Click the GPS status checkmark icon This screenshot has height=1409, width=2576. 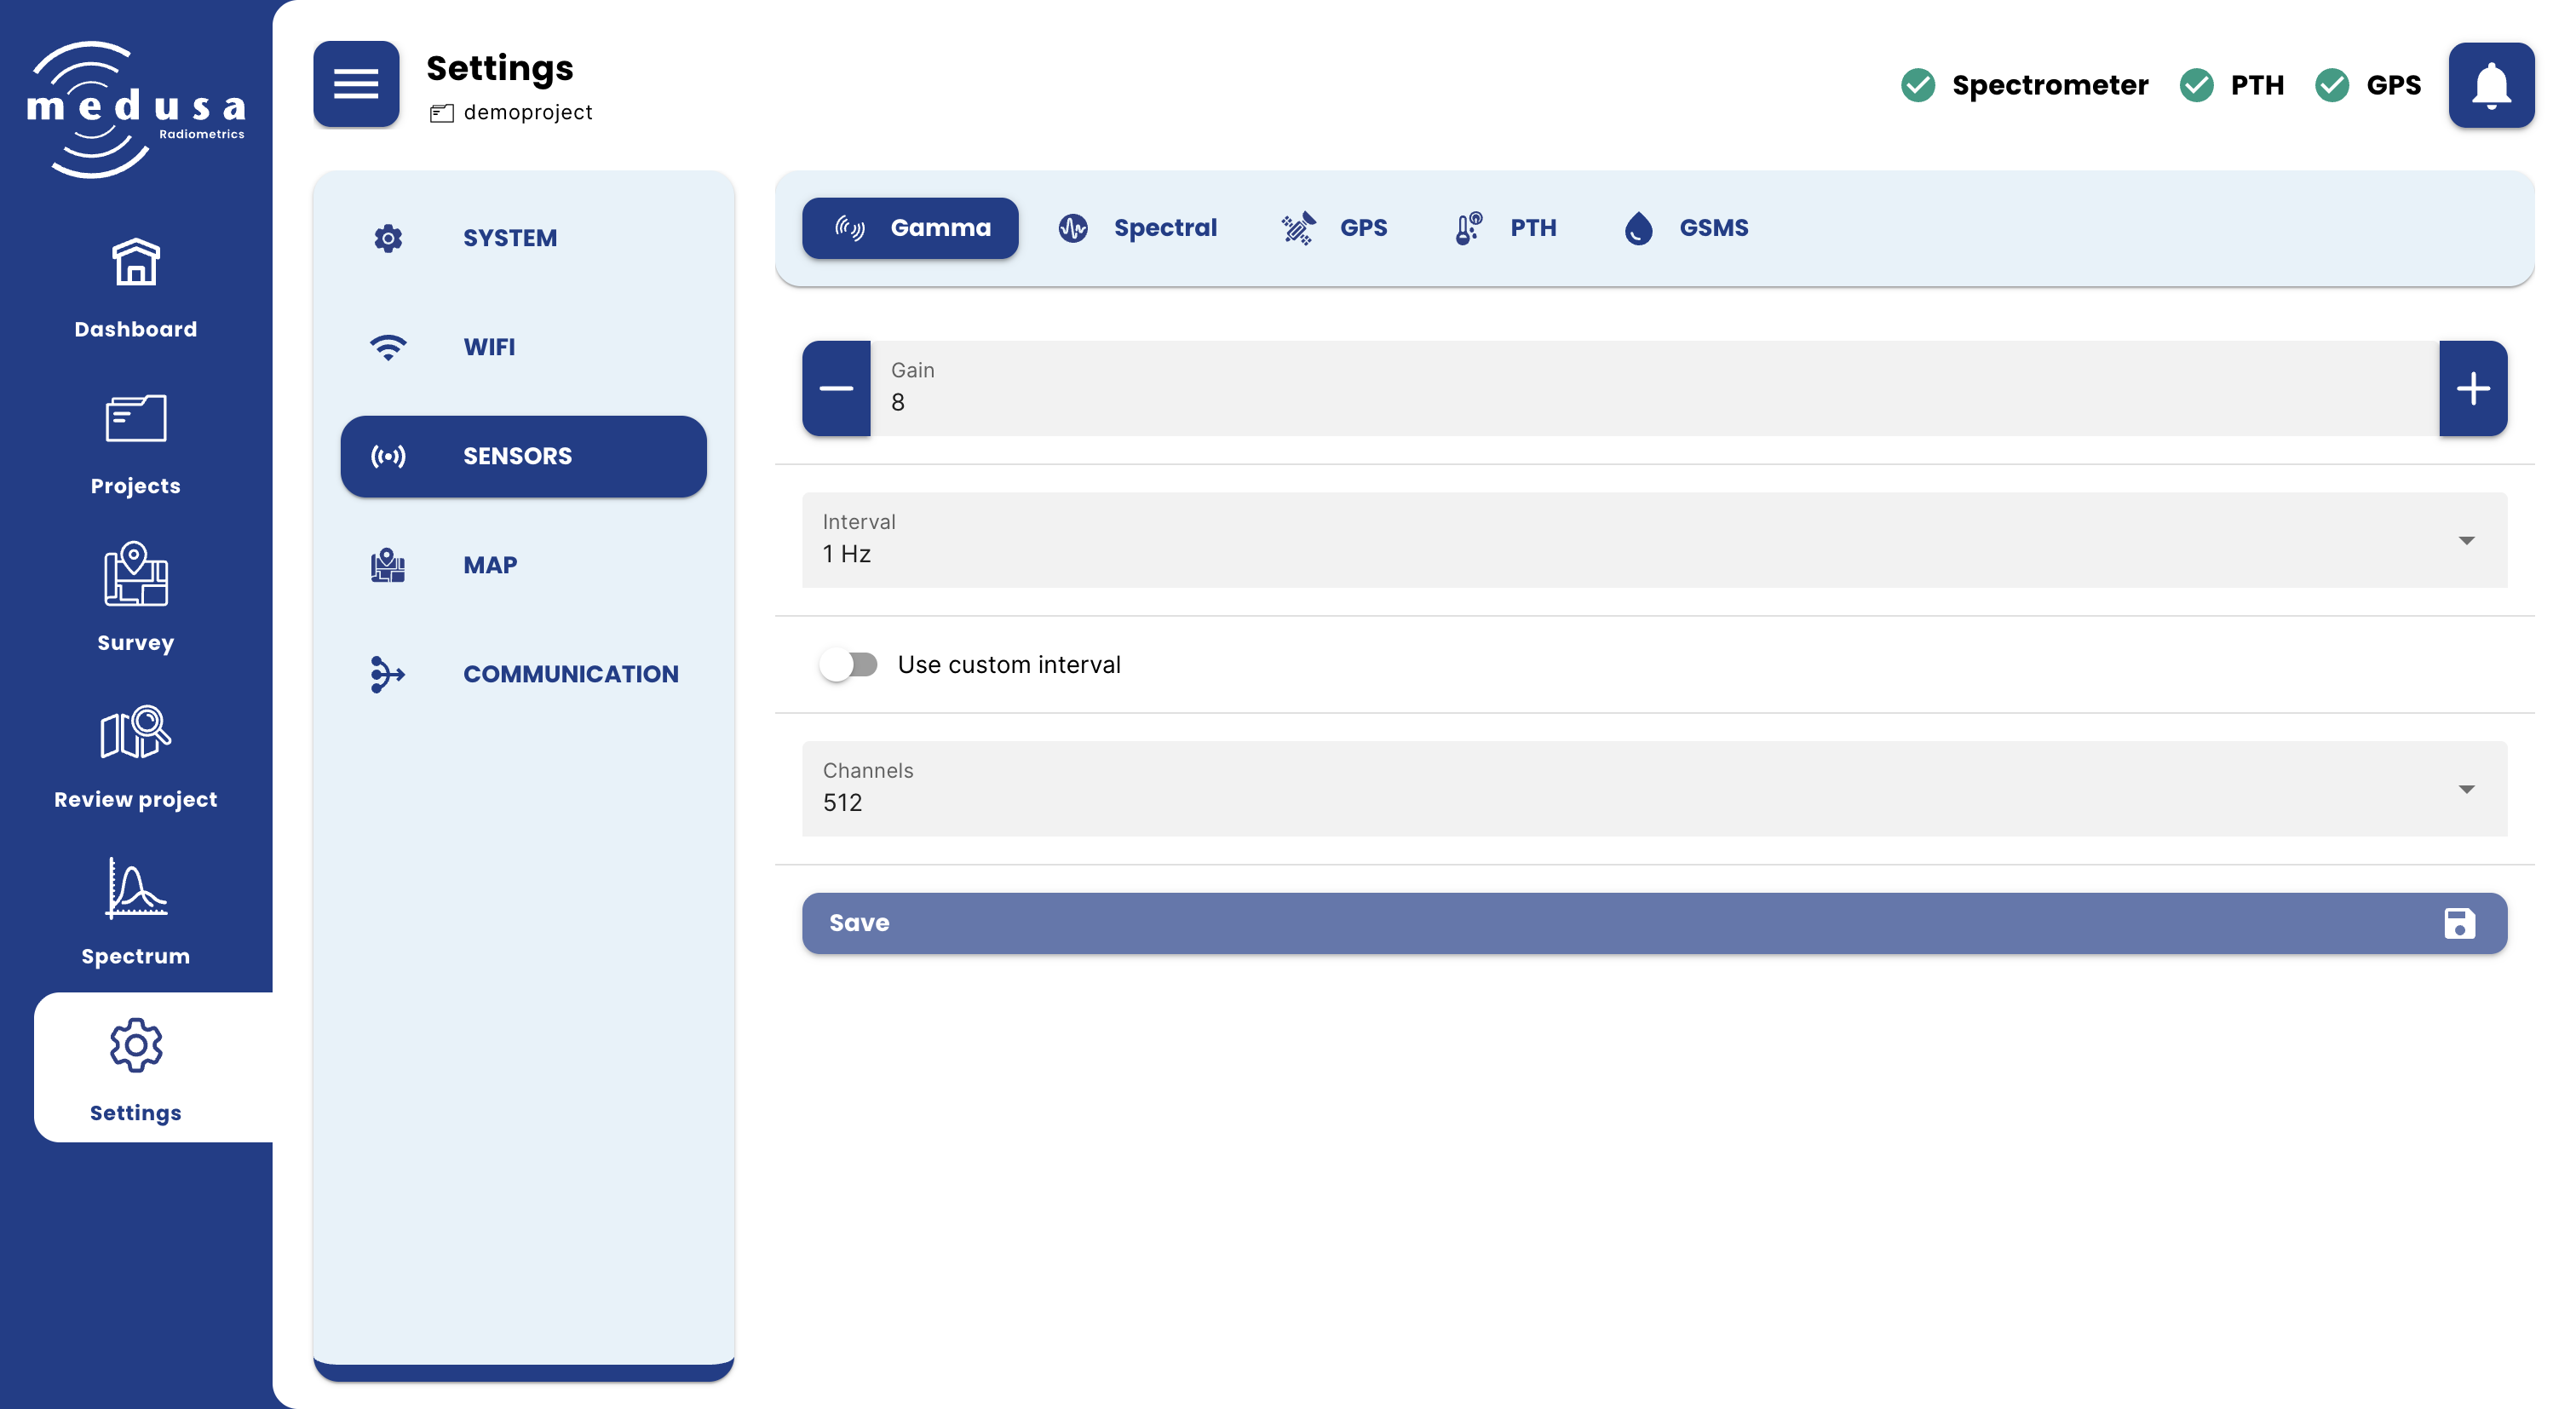(x=2332, y=85)
